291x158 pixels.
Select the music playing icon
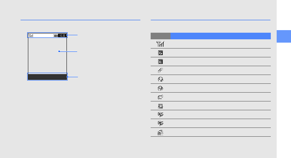(x=161, y=115)
